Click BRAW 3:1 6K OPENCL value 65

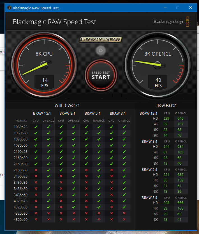(179, 214)
